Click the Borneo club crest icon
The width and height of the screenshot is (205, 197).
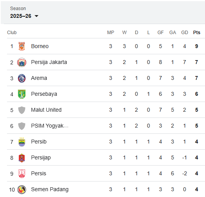[22, 46]
